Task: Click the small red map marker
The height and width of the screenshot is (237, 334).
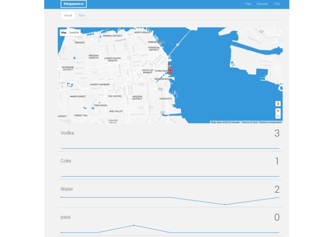Action: click(x=169, y=64)
